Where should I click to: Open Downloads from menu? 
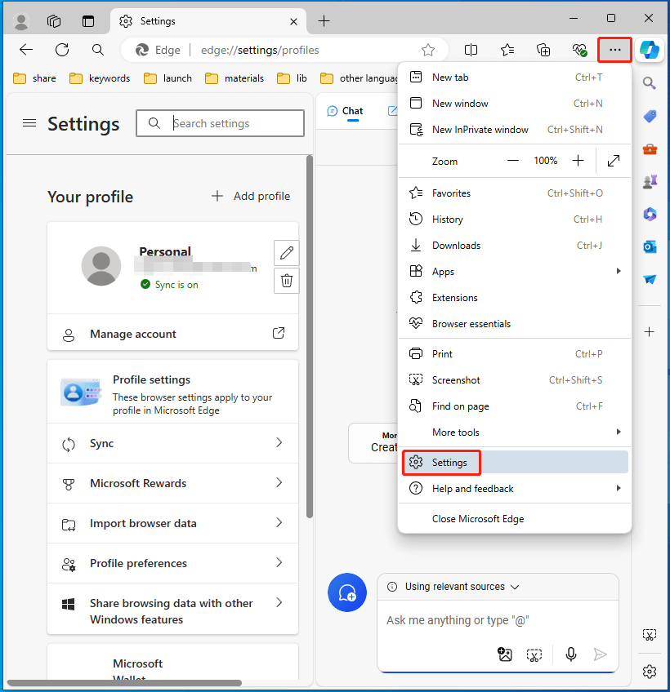[x=515, y=245]
